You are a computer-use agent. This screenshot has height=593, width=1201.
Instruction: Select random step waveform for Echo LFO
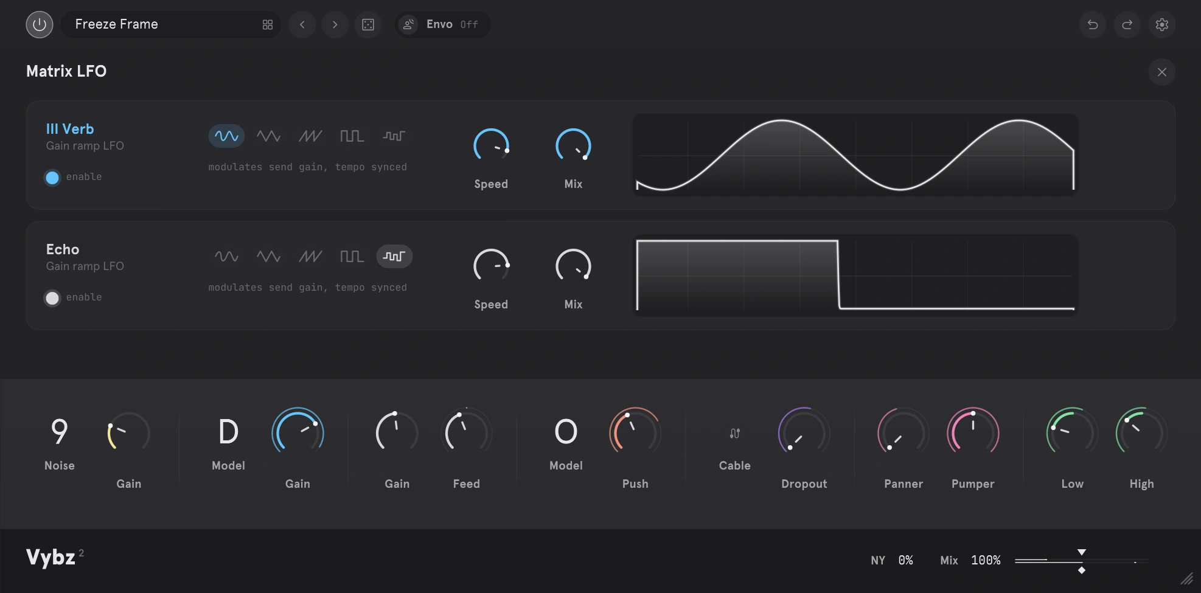tap(394, 256)
